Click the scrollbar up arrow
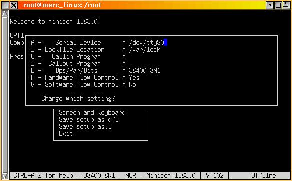 click(x=5, y=14)
